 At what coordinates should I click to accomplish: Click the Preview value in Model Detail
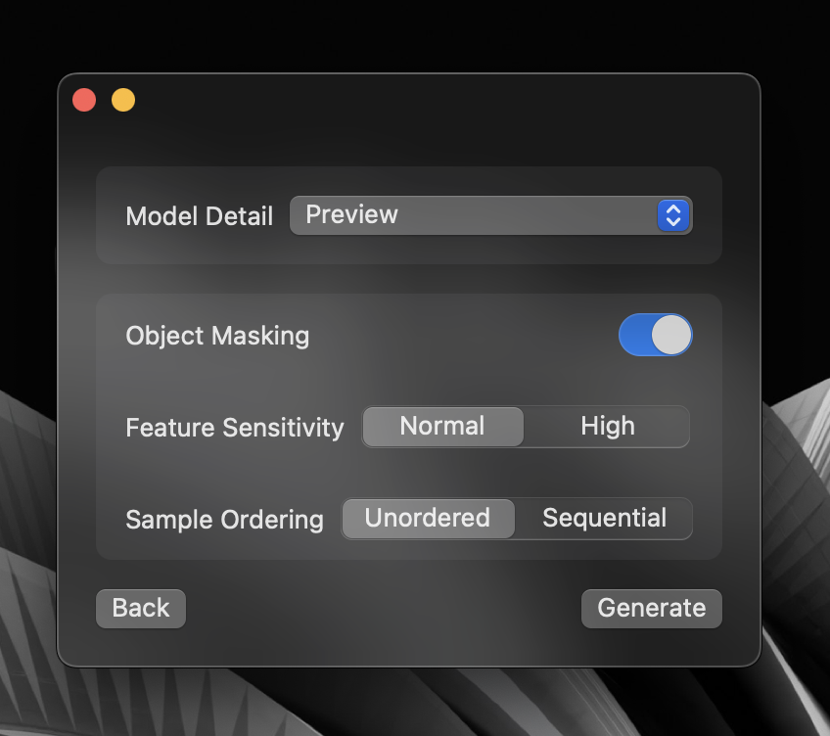351,214
